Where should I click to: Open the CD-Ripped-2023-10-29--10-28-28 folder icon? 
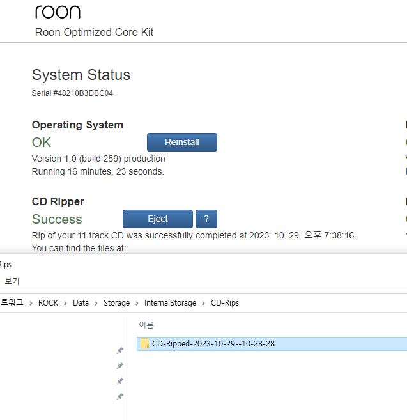144,344
